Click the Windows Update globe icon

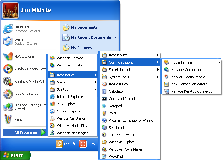[x=52, y=65]
